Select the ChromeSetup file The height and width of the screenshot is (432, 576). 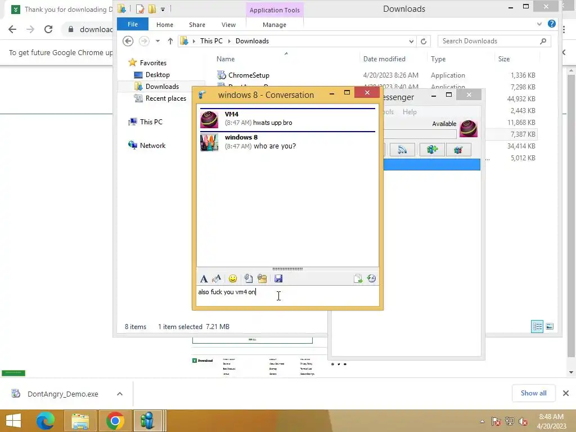pos(249,75)
